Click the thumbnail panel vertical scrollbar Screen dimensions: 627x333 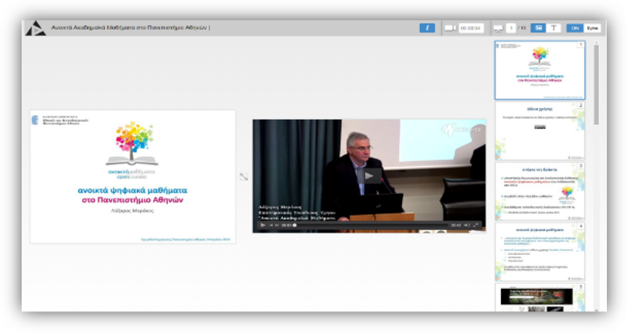[x=596, y=85]
